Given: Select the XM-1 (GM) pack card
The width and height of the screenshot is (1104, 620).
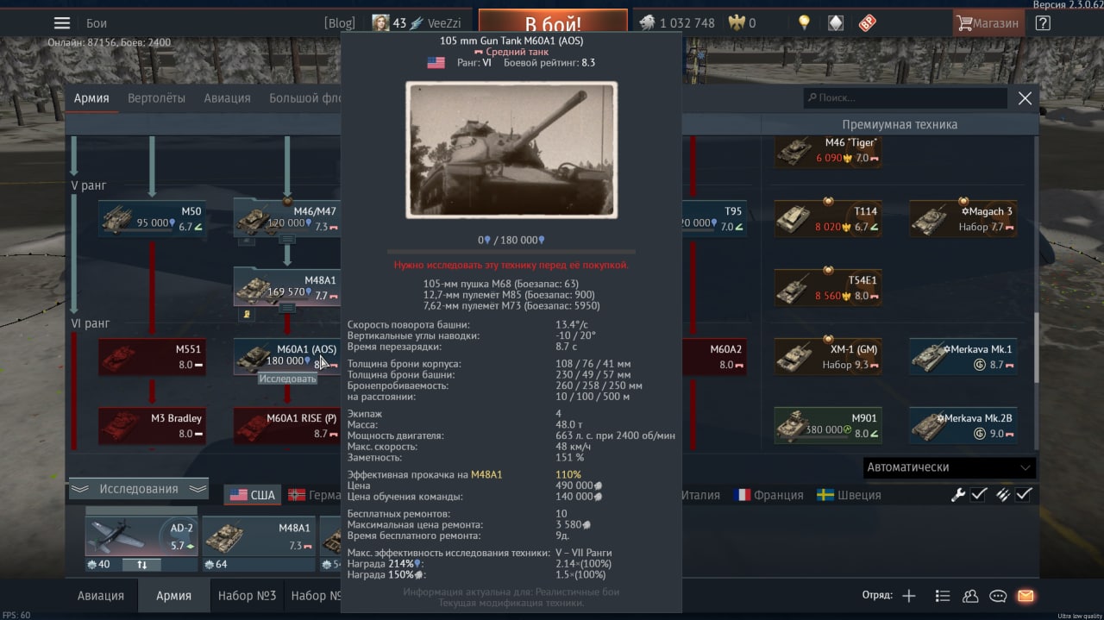Looking at the screenshot, I should coord(827,356).
